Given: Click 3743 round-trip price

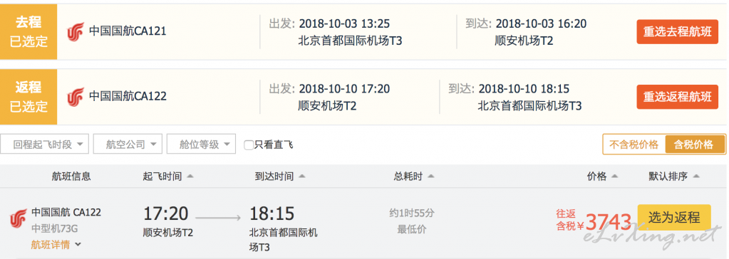Looking at the screenshot, I should point(608,222).
